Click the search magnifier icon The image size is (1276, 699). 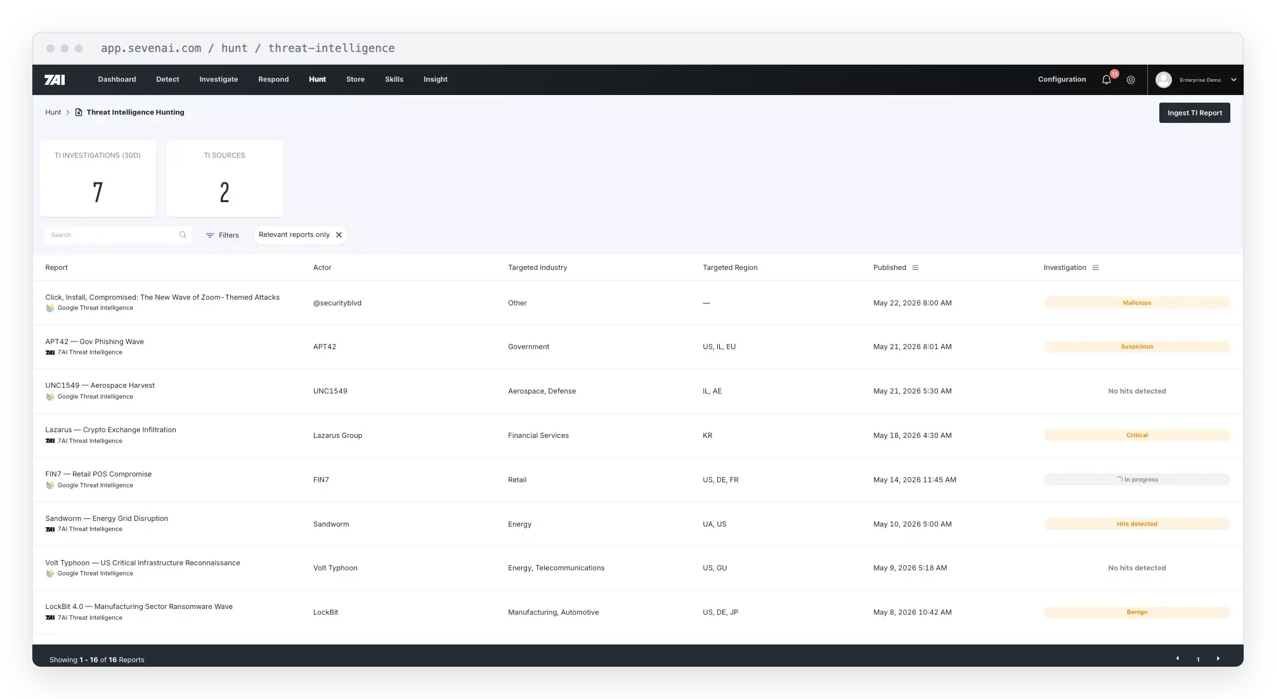pos(183,235)
